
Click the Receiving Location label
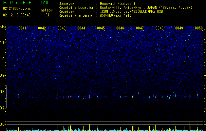click(76, 8)
